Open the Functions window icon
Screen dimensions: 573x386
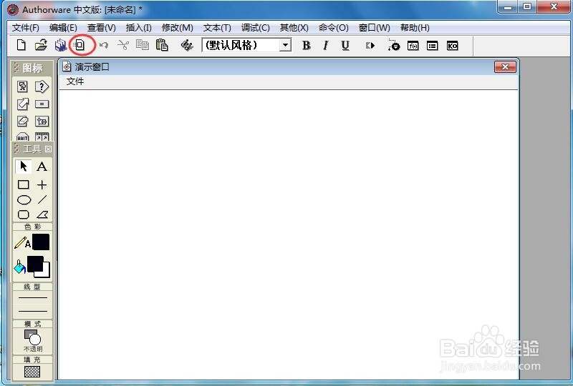(x=413, y=46)
